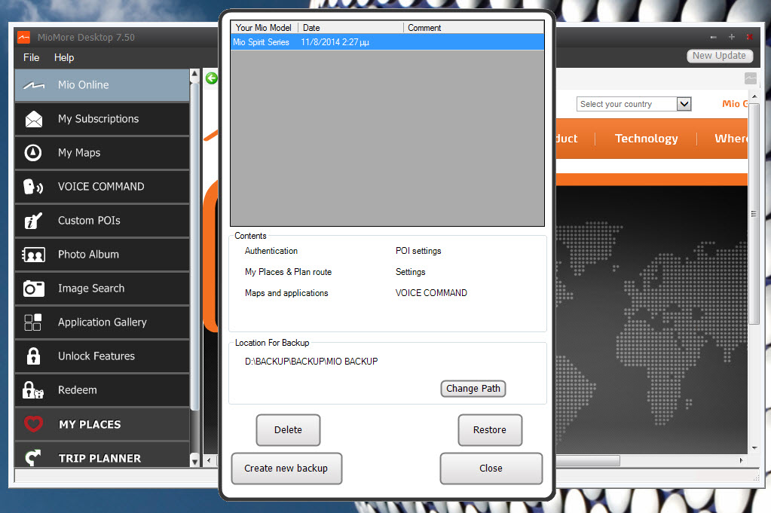Image resolution: width=771 pixels, height=513 pixels.
Task: Click the Date column header
Action: (350, 28)
